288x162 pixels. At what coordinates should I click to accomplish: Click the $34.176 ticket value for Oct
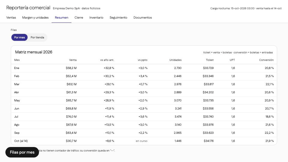209,141
